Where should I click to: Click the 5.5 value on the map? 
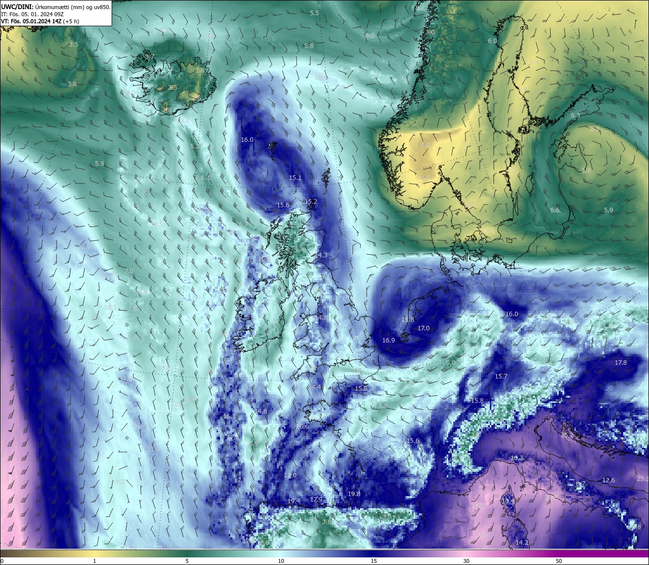314,13
